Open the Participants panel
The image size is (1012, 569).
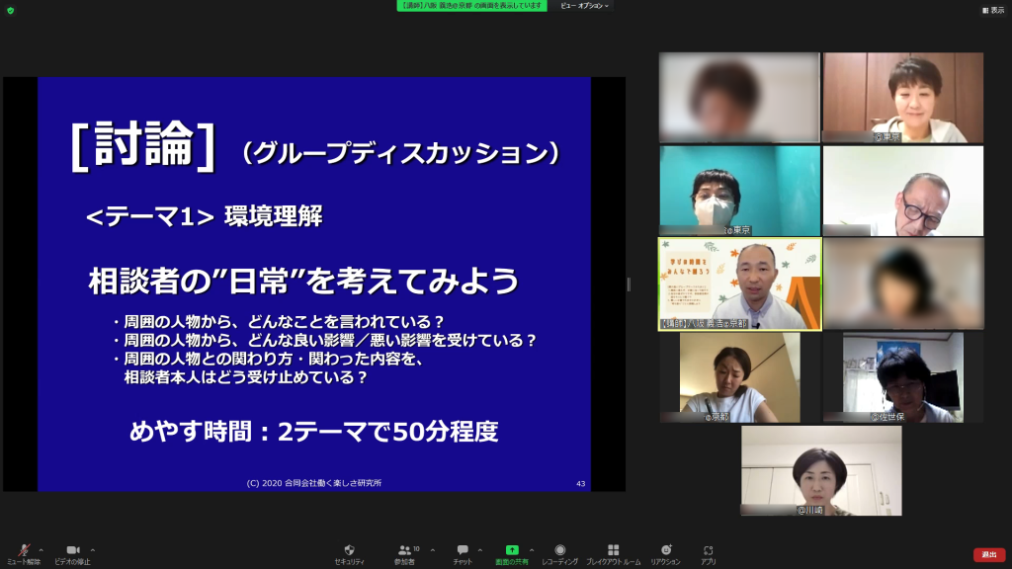(404, 551)
